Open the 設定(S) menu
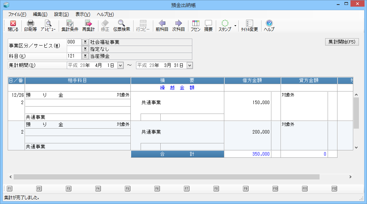Screen dimensions: 367x204 tap(61, 14)
